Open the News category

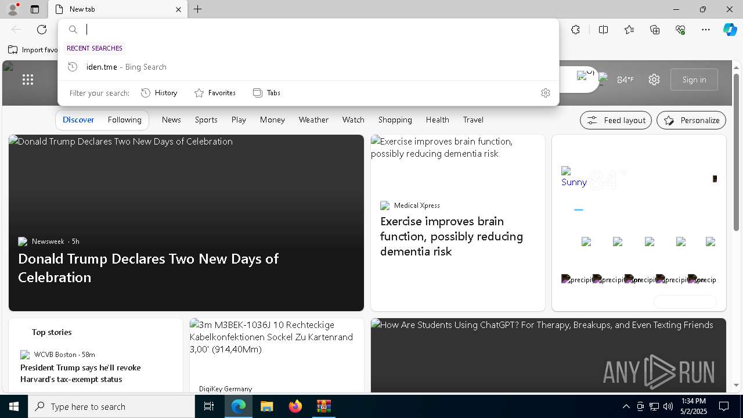(171, 120)
